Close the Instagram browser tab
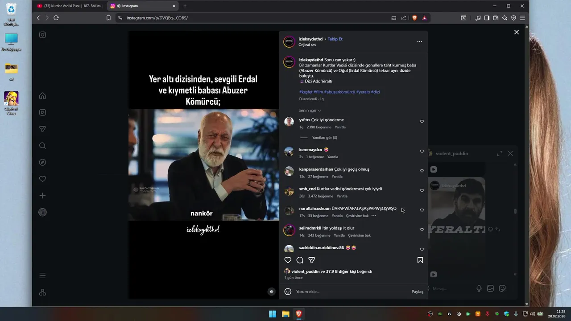The image size is (571, 321). (x=174, y=6)
